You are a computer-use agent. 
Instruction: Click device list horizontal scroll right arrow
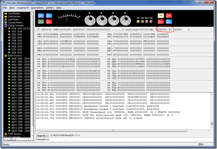click(29, 139)
